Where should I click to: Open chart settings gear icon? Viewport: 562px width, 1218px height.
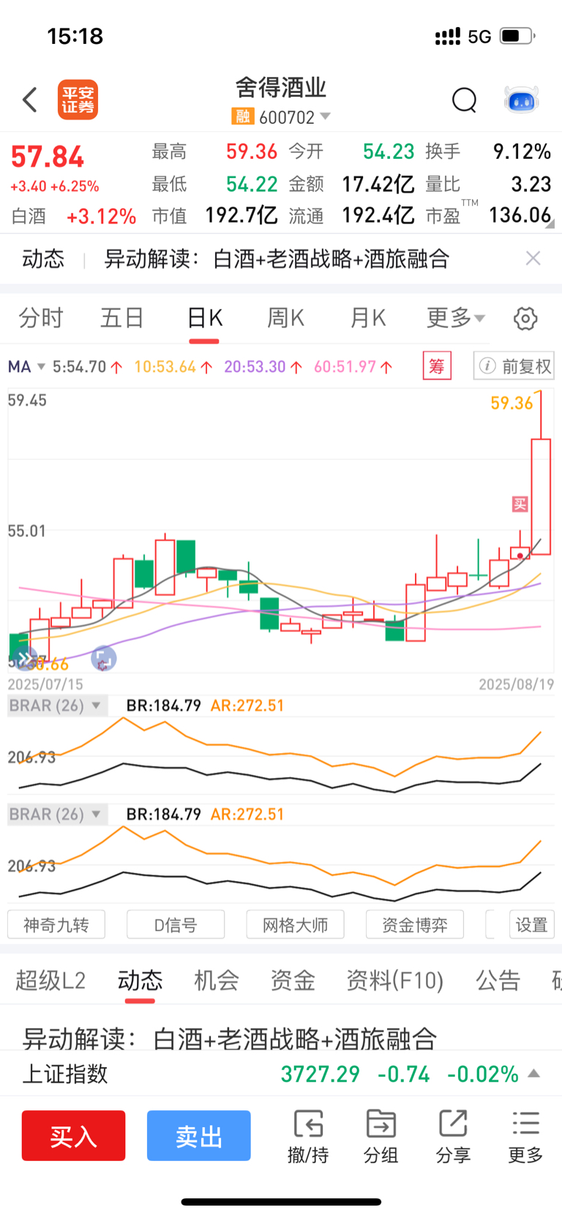click(x=525, y=319)
